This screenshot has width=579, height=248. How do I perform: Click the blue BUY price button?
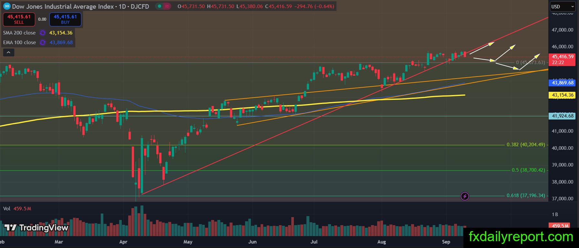click(x=65, y=19)
